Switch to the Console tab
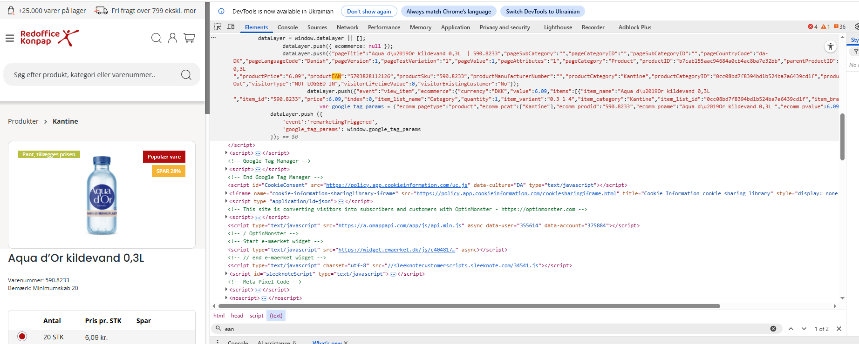Viewport: 859px width, 344px height. pyautogui.click(x=287, y=27)
